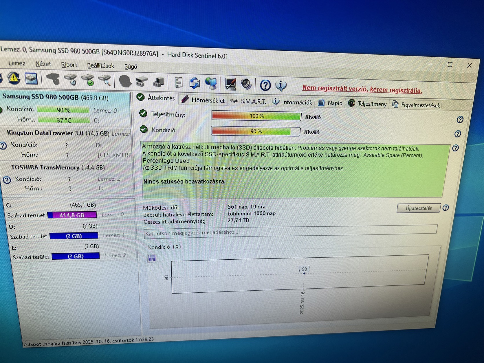Screen dimensions: 484x363
Task: Click the first grey drive-blocks icon after the blob
Action: [x=142, y=82]
